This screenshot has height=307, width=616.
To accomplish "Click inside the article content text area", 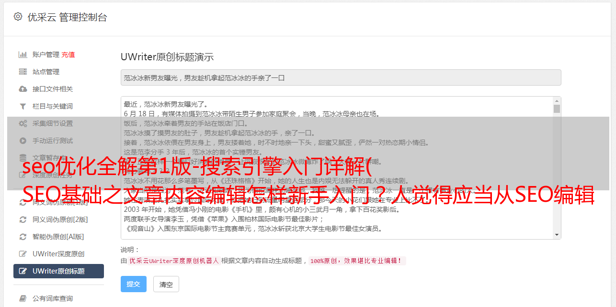I will (x=337, y=168).
